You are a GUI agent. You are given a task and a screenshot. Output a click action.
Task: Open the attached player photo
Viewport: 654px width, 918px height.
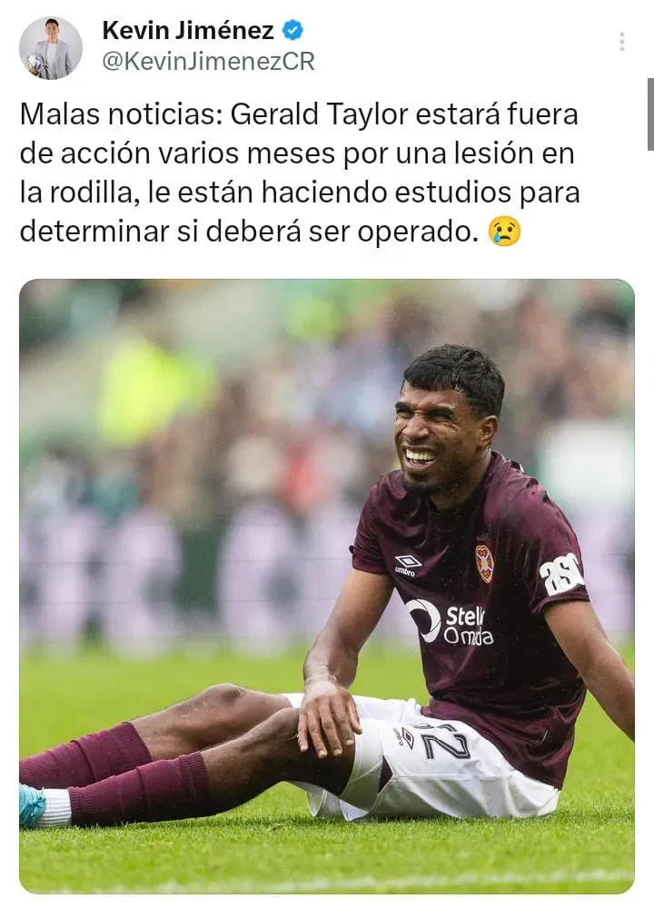pyautogui.click(x=327, y=586)
